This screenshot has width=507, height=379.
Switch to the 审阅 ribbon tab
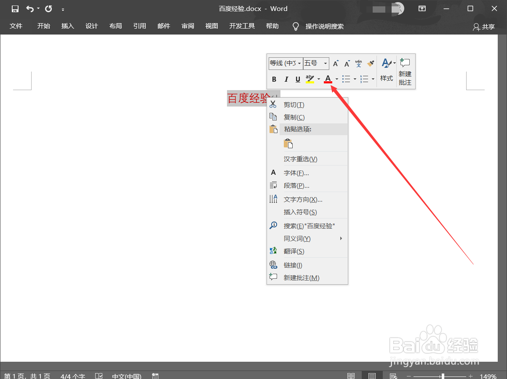[x=188, y=26]
